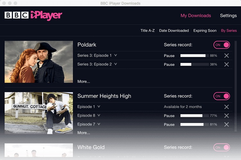Select the Poldark series title
The width and height of the screenshot is (241, 160).
87,45
